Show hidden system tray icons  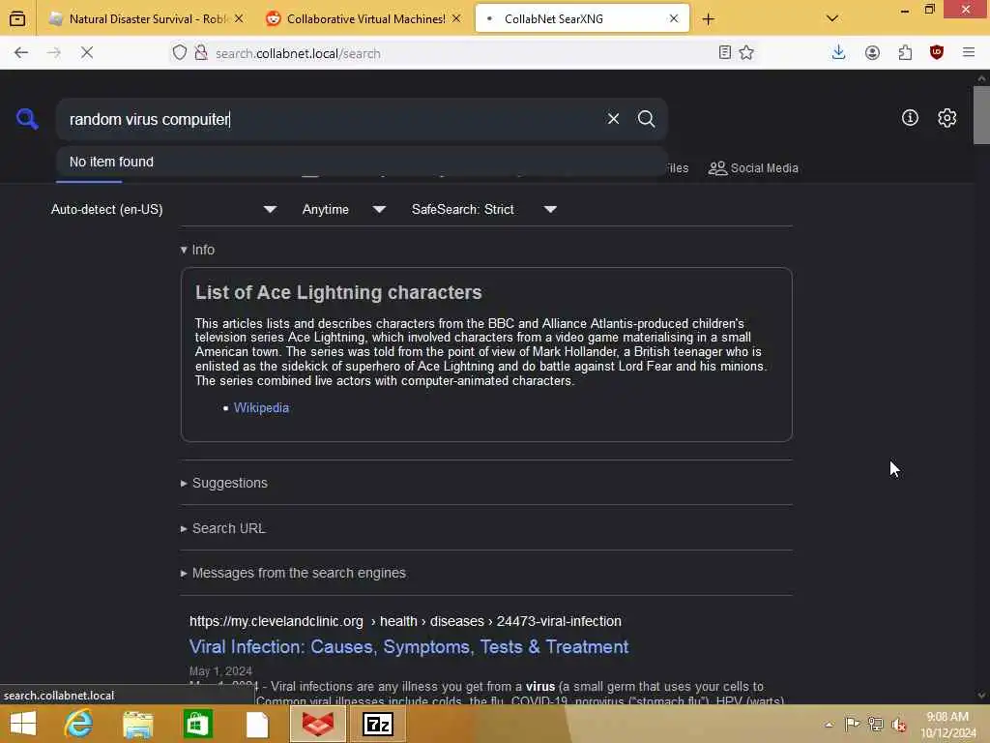tap(829, 725)
